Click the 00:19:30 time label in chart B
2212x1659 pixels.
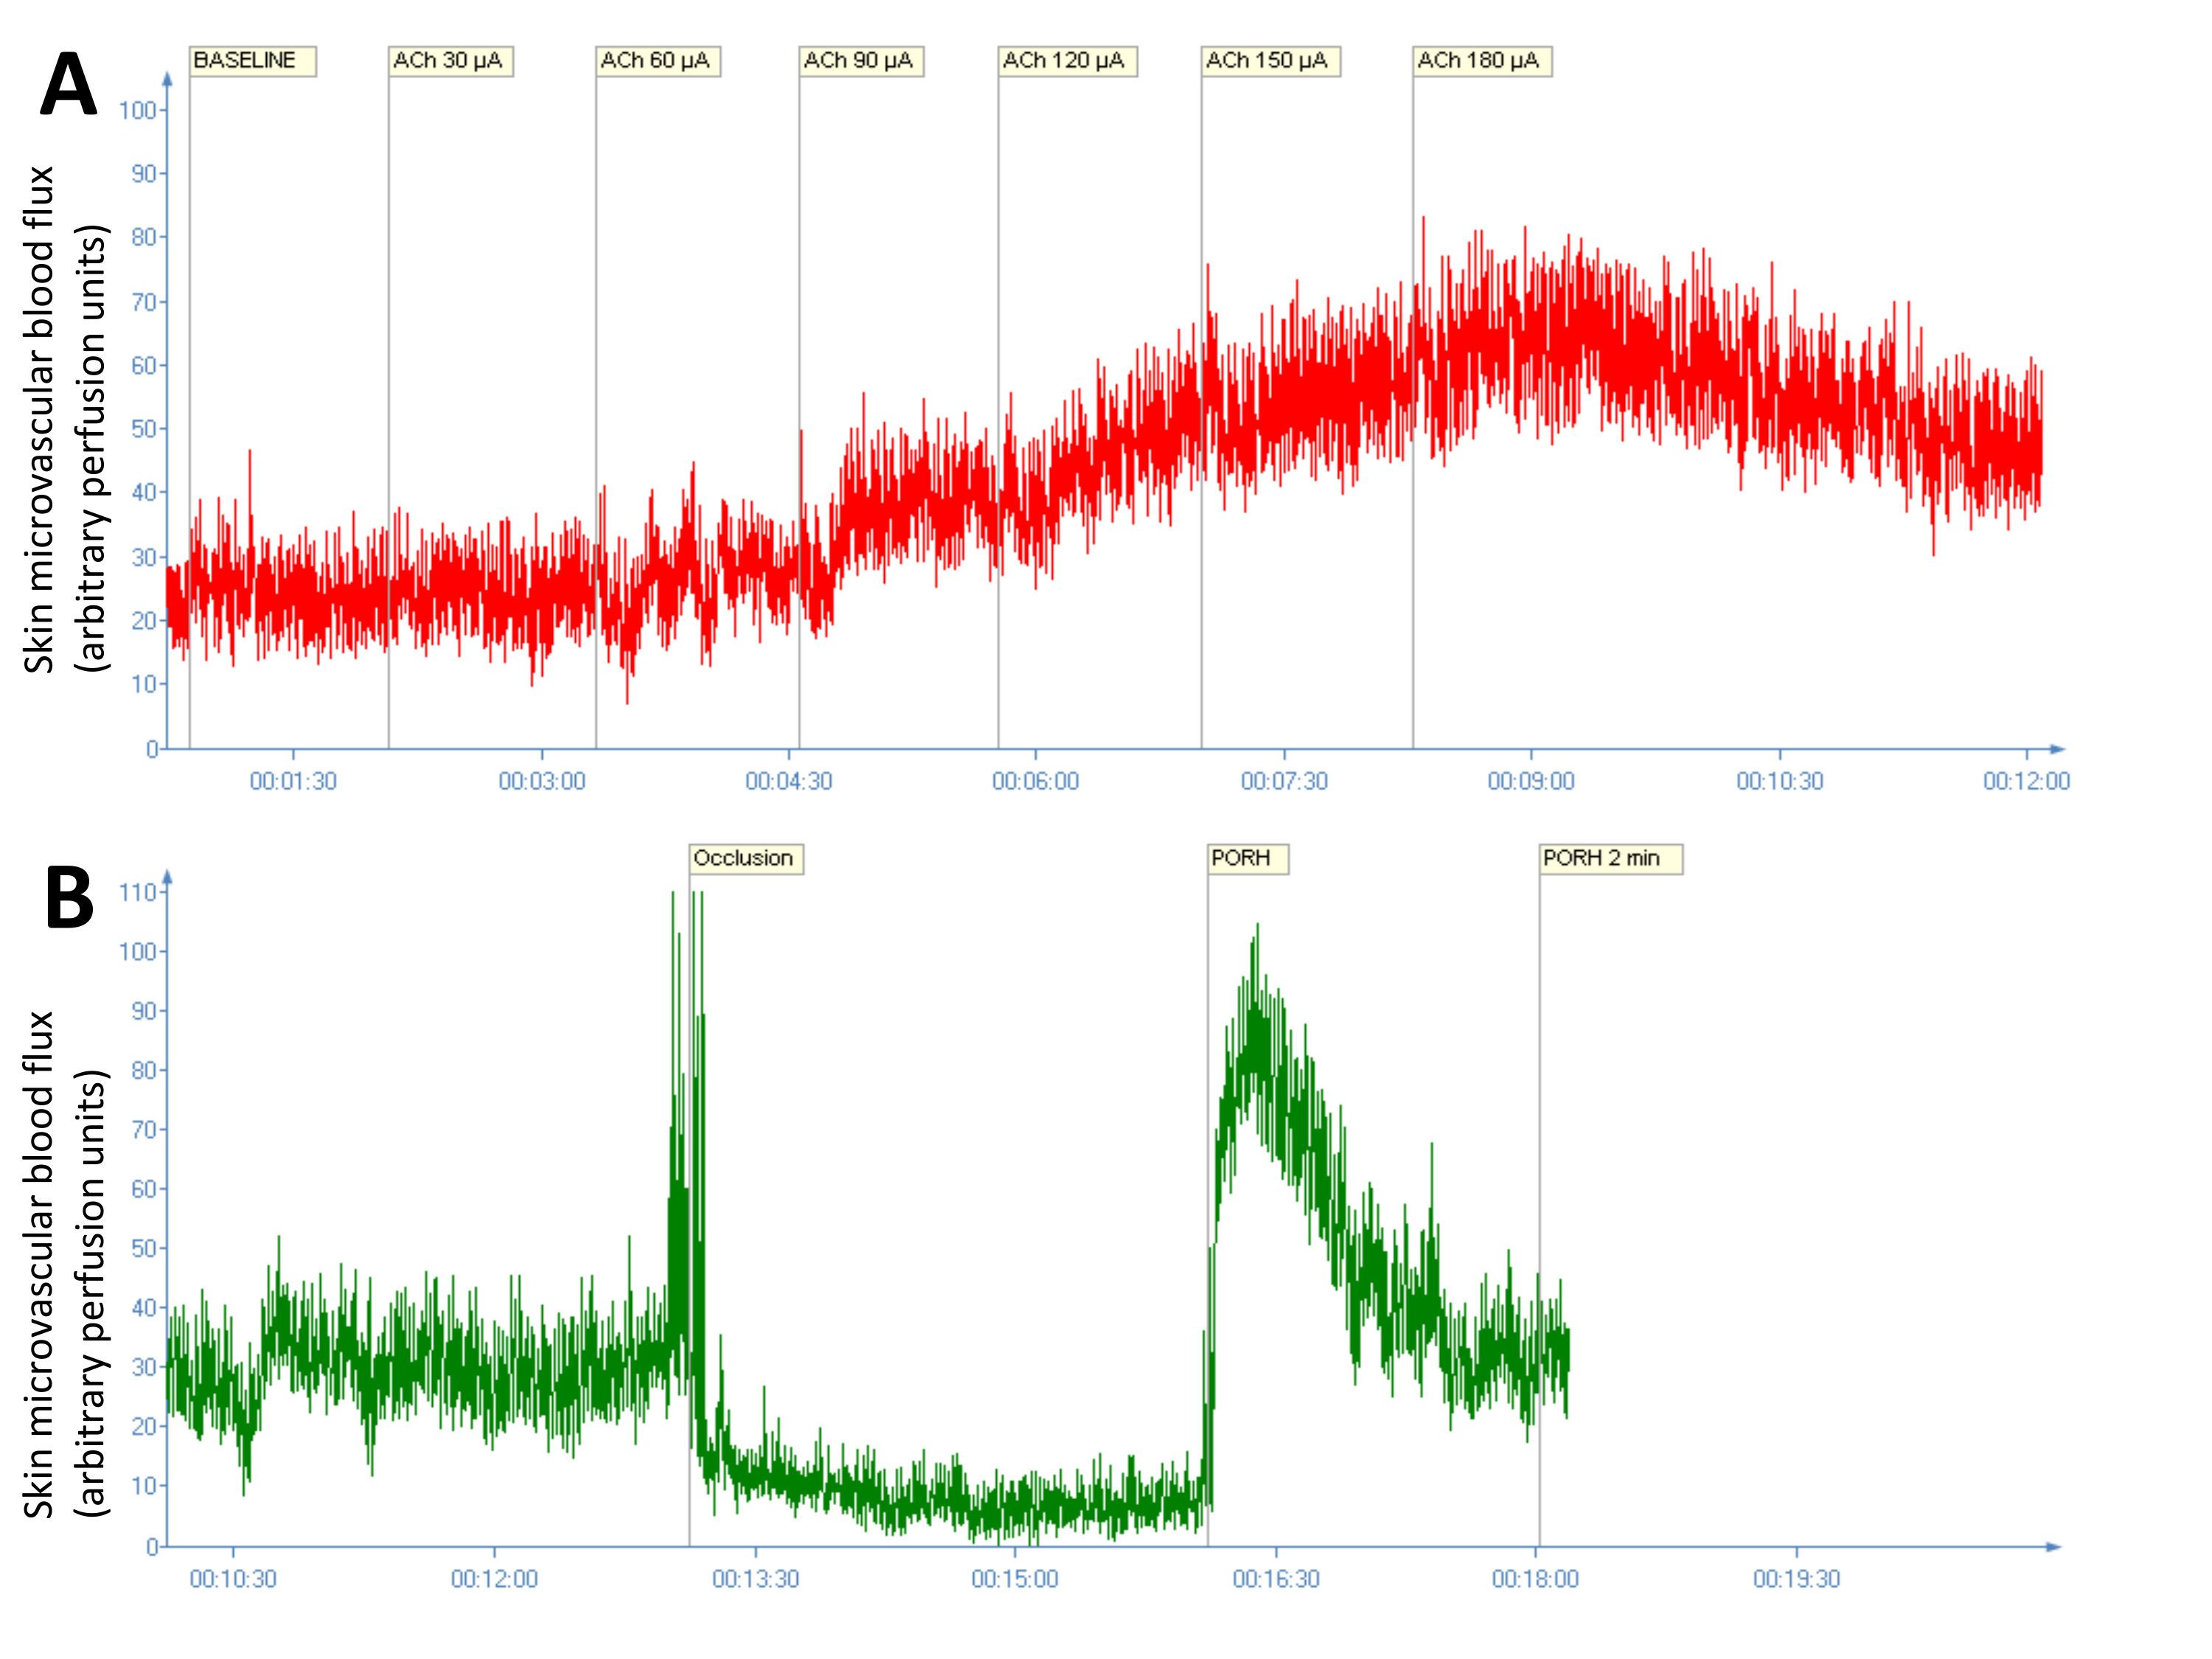[1797, 1579]
